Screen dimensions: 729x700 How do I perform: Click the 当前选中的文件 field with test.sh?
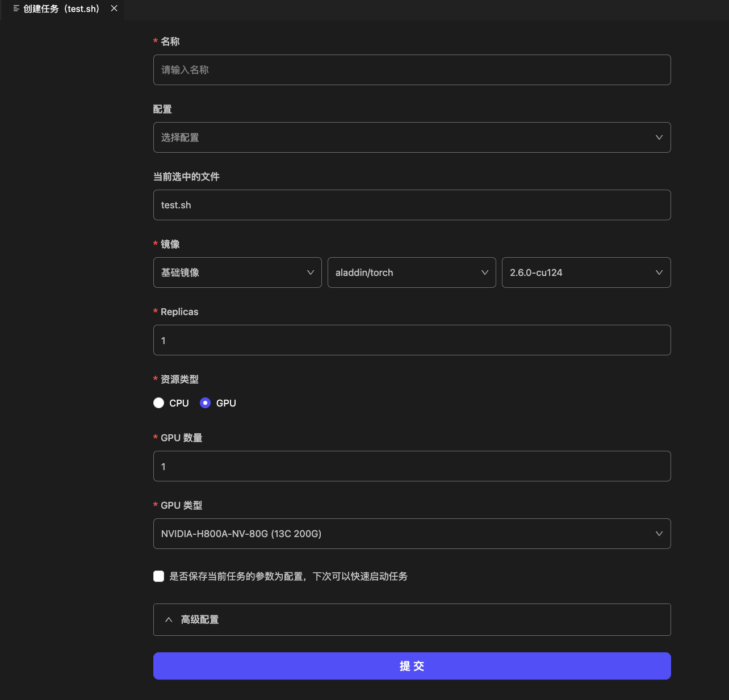(x=412, y=205)
